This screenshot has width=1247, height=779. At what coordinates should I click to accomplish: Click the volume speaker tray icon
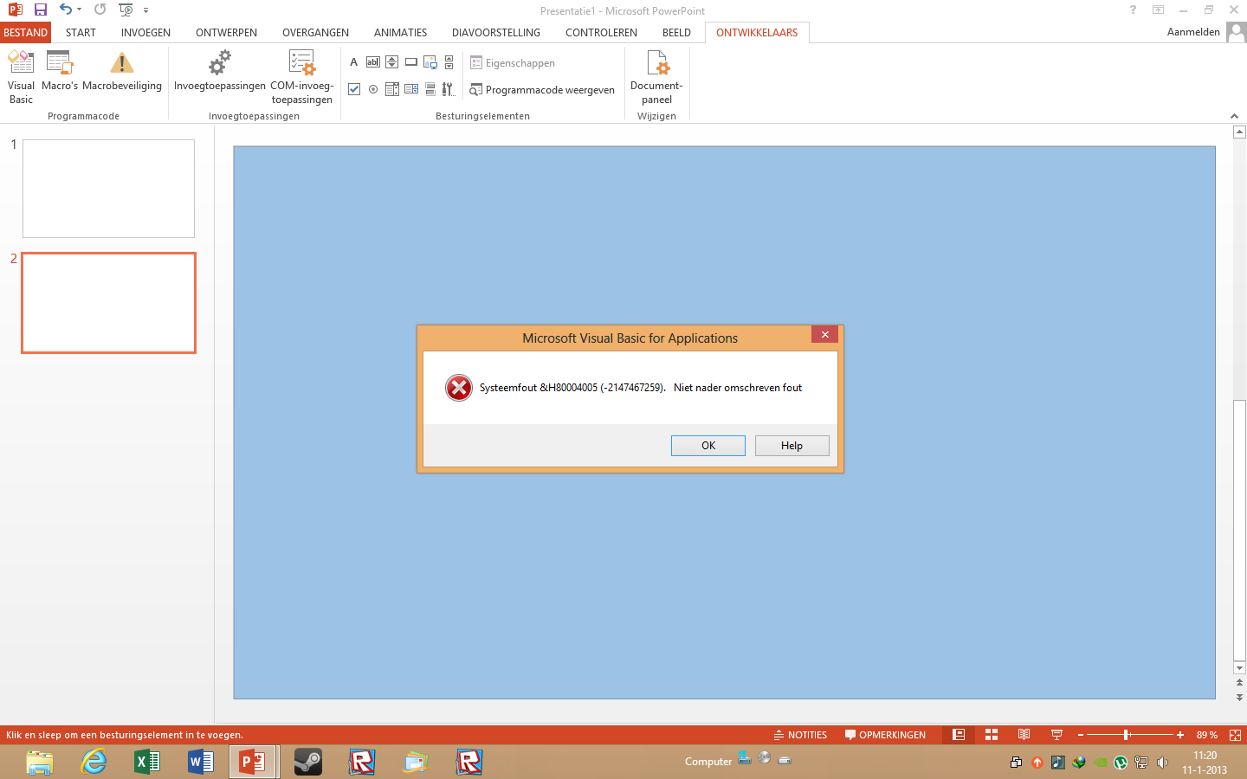[1162, 763]
